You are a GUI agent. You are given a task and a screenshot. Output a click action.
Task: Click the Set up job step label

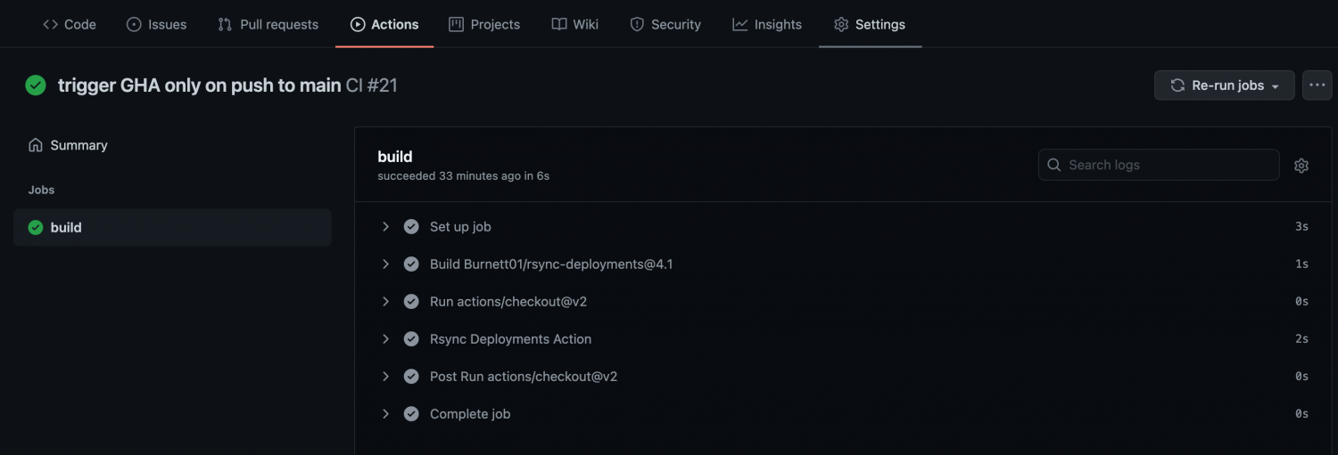click(460, 227)
